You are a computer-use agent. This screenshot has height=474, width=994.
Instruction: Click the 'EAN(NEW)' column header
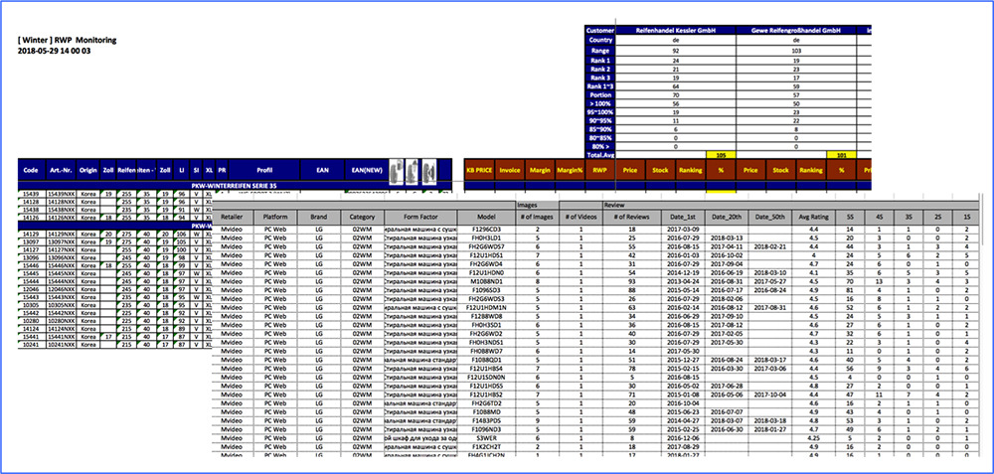pos(365,170)
